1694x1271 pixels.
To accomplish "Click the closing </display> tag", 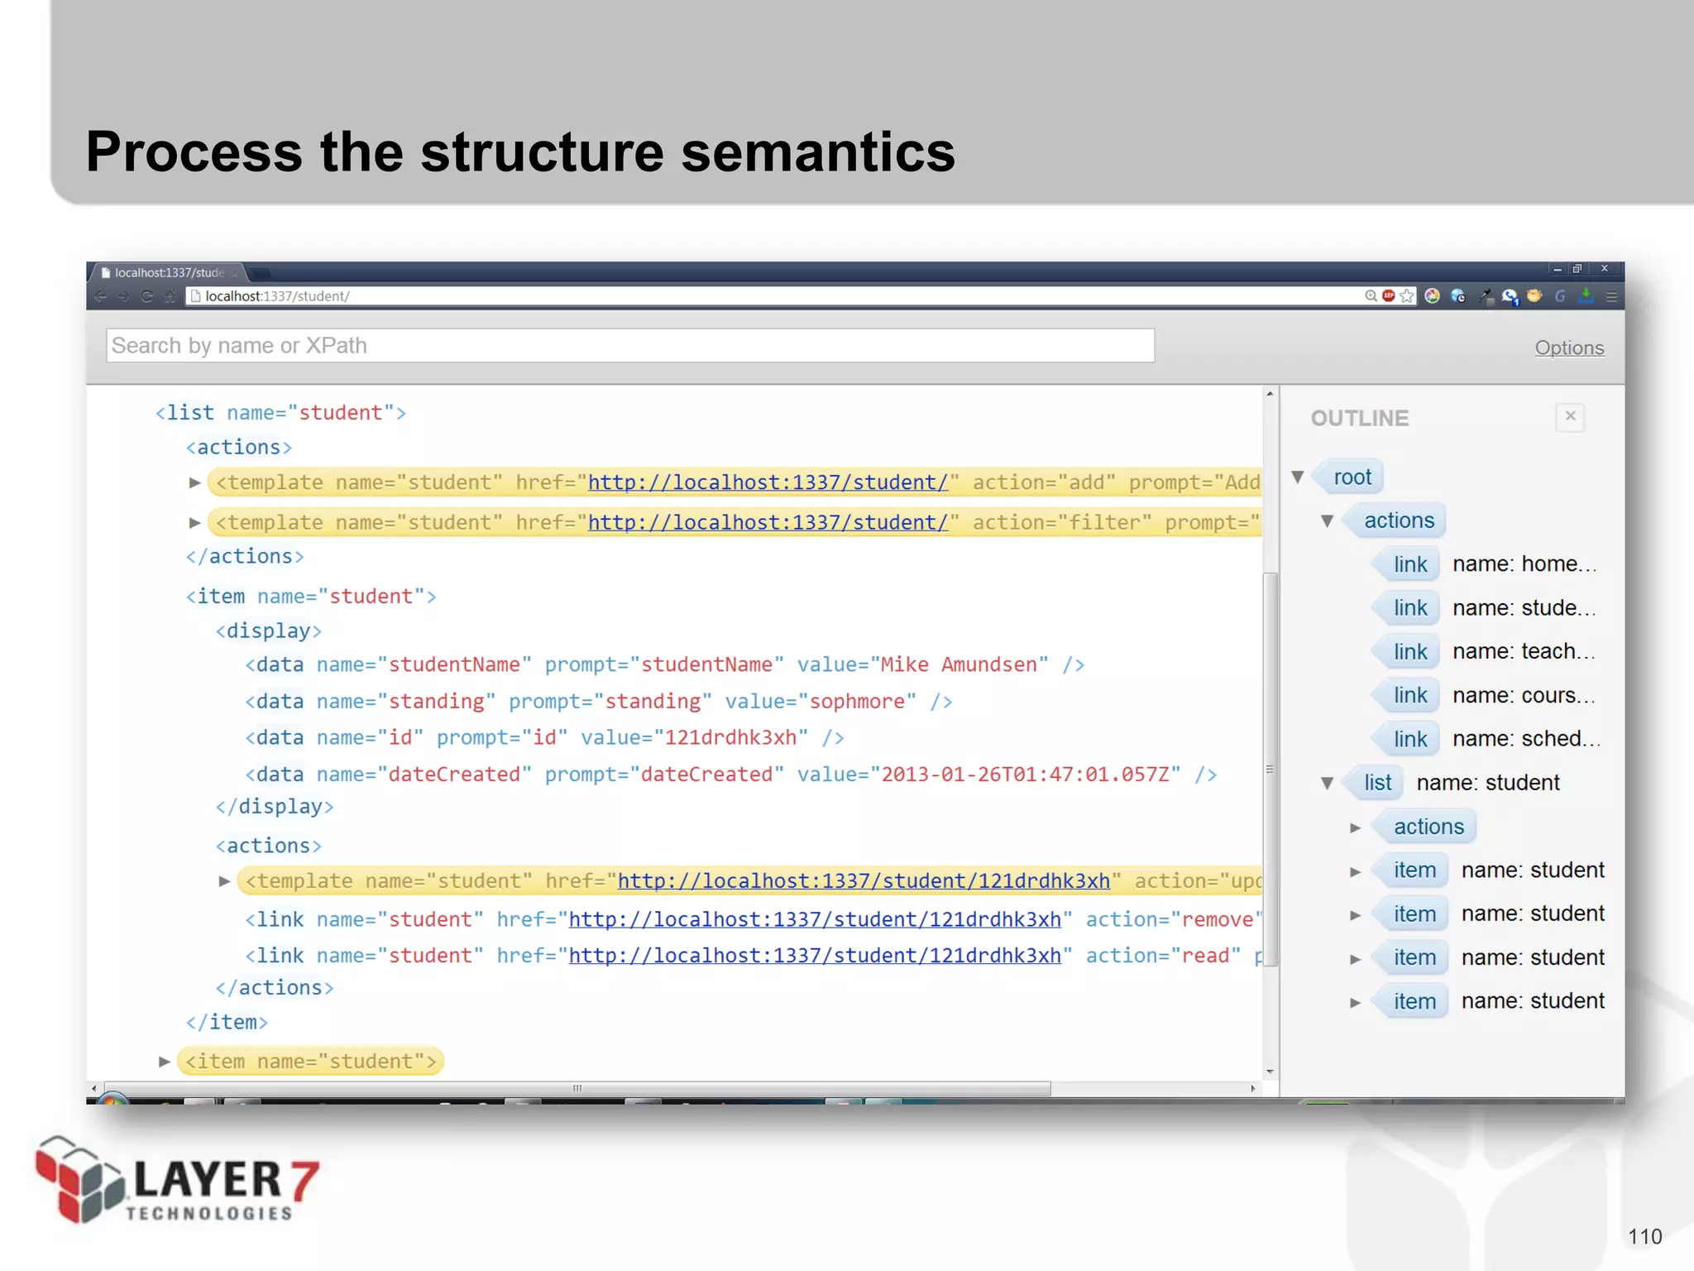I will pyautogui.click(x=275, y=807).
